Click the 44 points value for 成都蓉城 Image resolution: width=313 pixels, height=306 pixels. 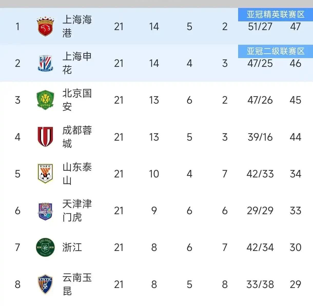(295, 137)
